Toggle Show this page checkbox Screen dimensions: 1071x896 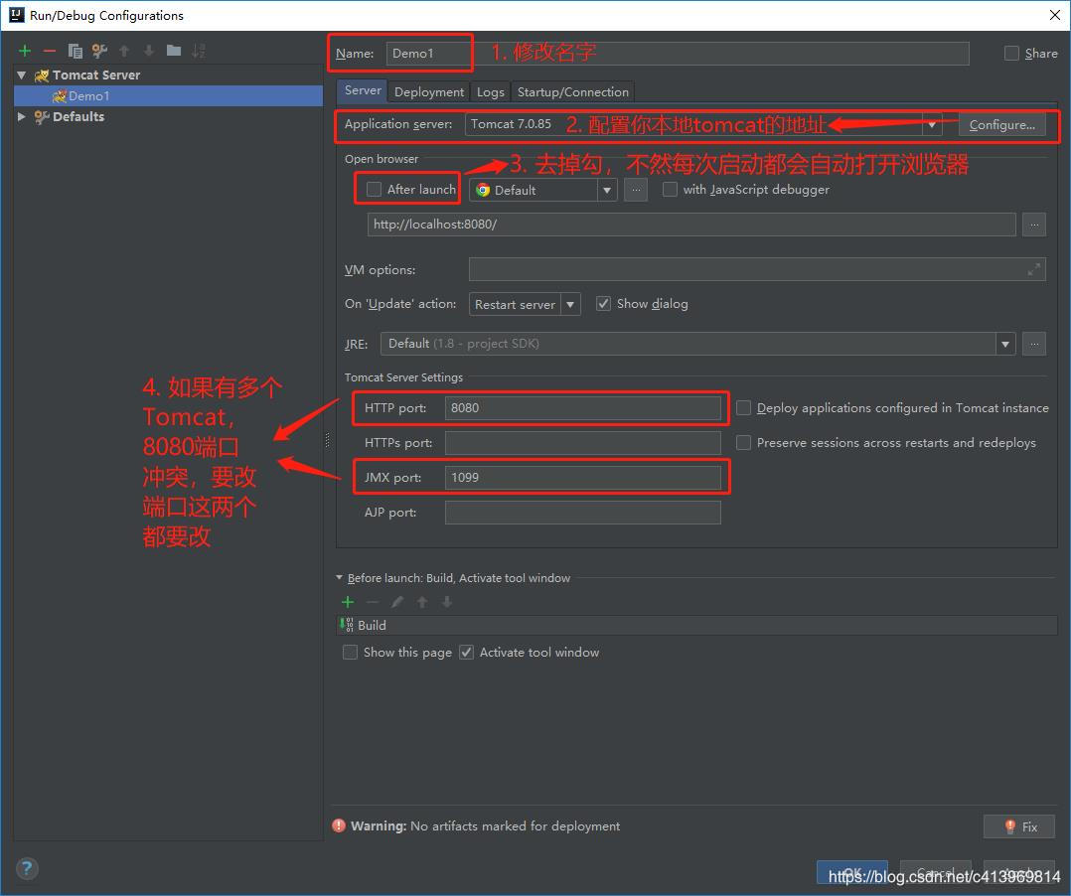(x=350, y=653)
